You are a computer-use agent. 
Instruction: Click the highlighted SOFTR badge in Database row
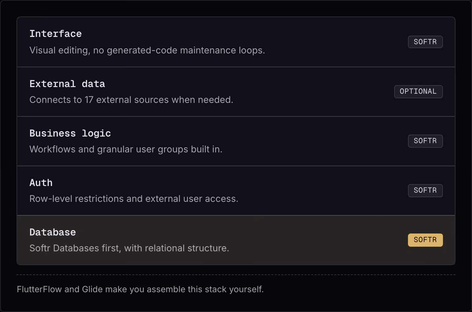425,240
